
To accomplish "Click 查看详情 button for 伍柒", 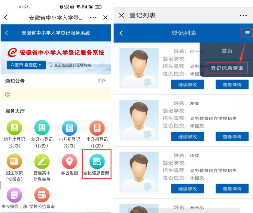I will tap(232, 189).
